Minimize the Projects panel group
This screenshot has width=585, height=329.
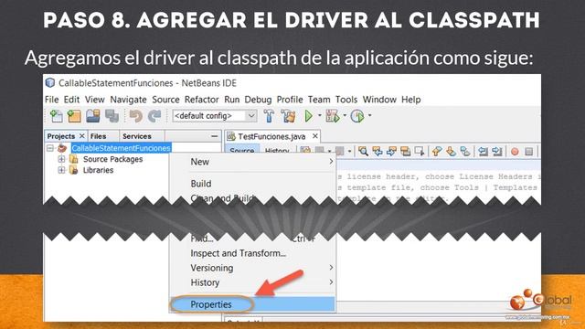(214, 136)
